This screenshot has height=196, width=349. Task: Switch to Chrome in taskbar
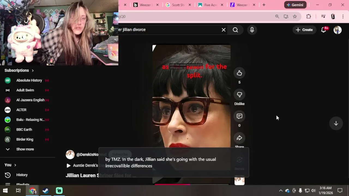(x=32, y=191)
